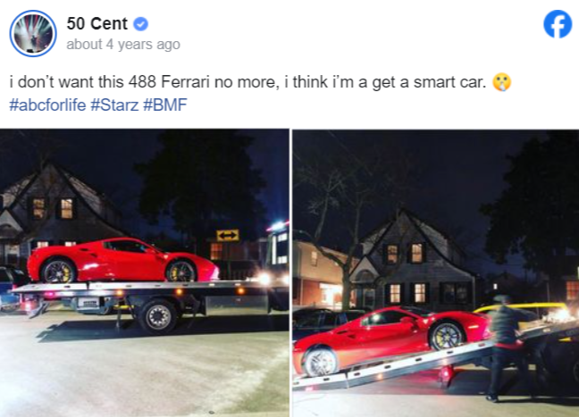Click the tow truck's rear wheel in left photo
Image resolution: width=579 pixels, height=417 pixels.
158,317
